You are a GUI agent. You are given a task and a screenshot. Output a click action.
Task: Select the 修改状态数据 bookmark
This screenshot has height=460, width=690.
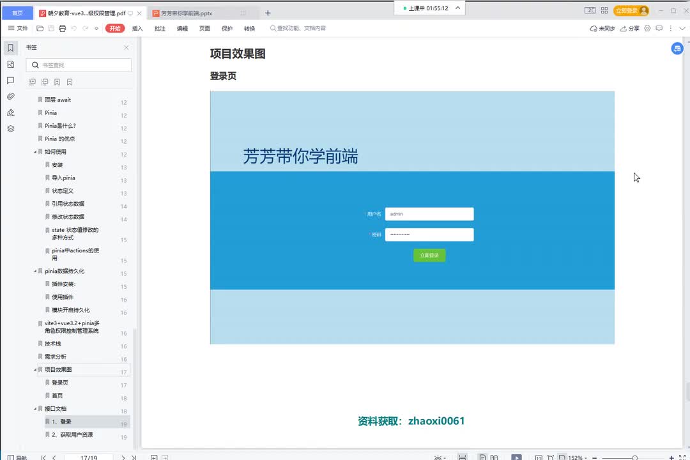tap(68, 217)
